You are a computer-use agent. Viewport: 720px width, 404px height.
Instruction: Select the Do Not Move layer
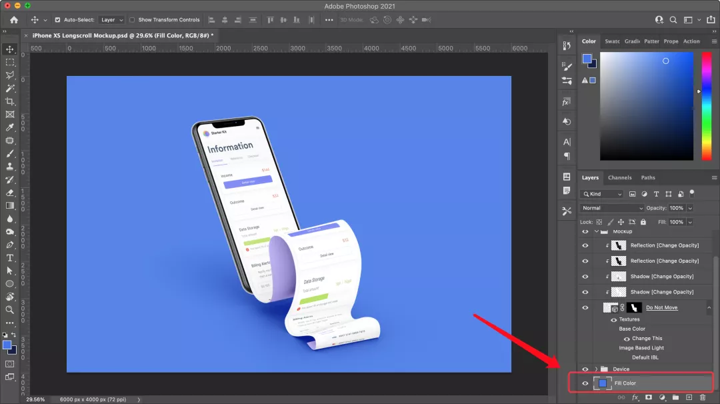[661, 307]
